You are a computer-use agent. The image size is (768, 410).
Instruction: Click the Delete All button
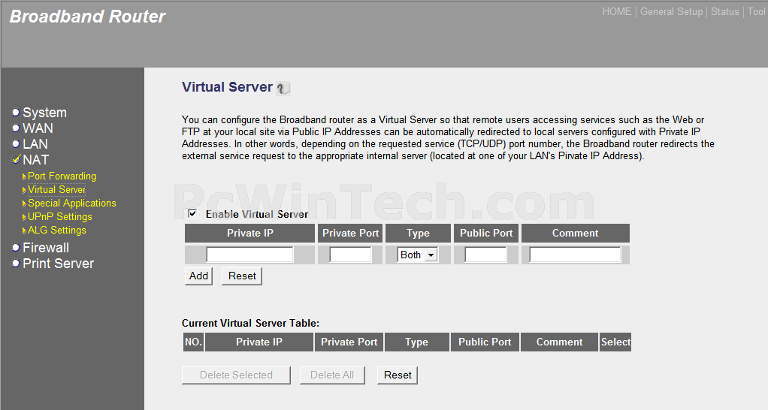pos(332,375)
